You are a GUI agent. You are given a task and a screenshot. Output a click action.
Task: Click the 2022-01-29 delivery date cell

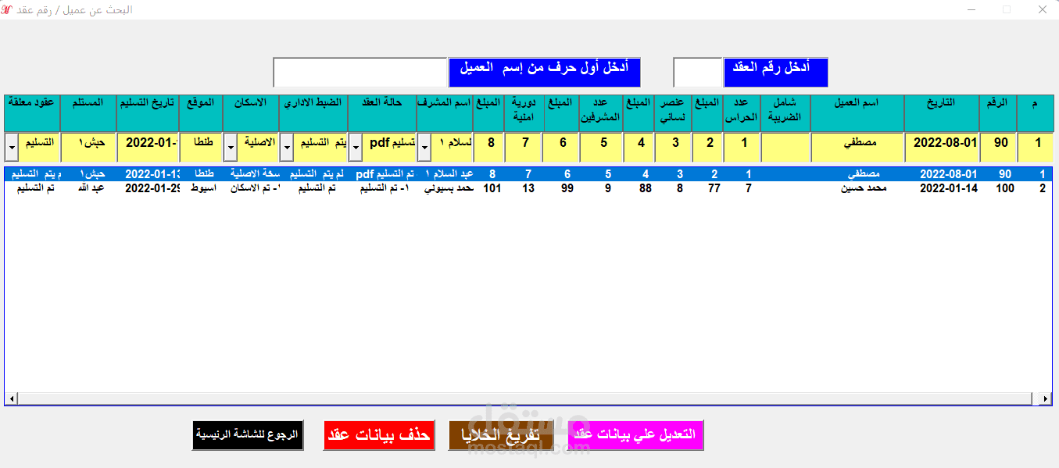tap(153, 188)
